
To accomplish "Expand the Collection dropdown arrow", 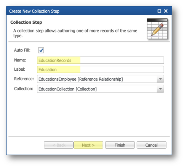I will tap(160, 89).
